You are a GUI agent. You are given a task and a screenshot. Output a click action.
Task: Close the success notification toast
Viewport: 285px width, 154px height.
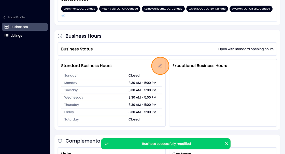(x=226, y=144)
